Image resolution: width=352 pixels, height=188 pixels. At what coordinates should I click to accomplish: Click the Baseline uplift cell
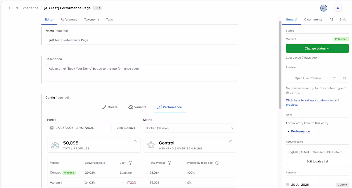(x=126, y=173)
